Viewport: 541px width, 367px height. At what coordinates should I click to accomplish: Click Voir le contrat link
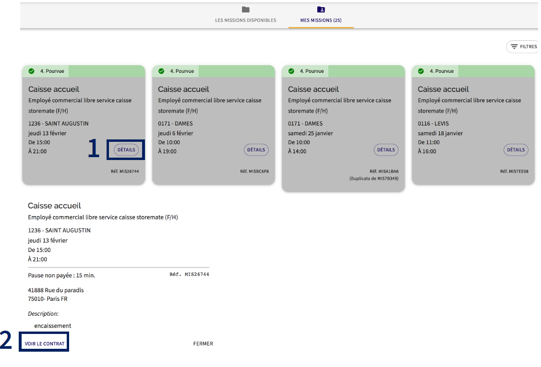(x=45, y=344)
